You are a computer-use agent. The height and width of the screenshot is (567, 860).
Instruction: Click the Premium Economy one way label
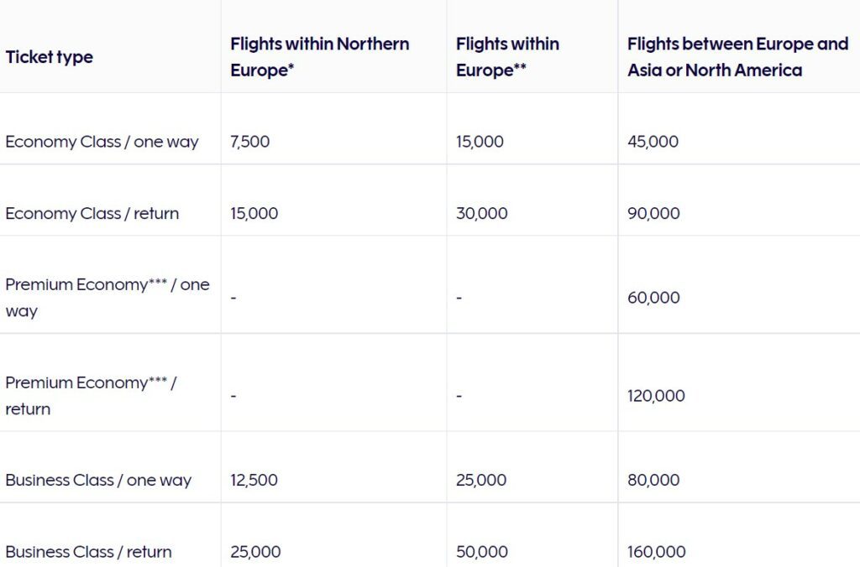(107, 298)
